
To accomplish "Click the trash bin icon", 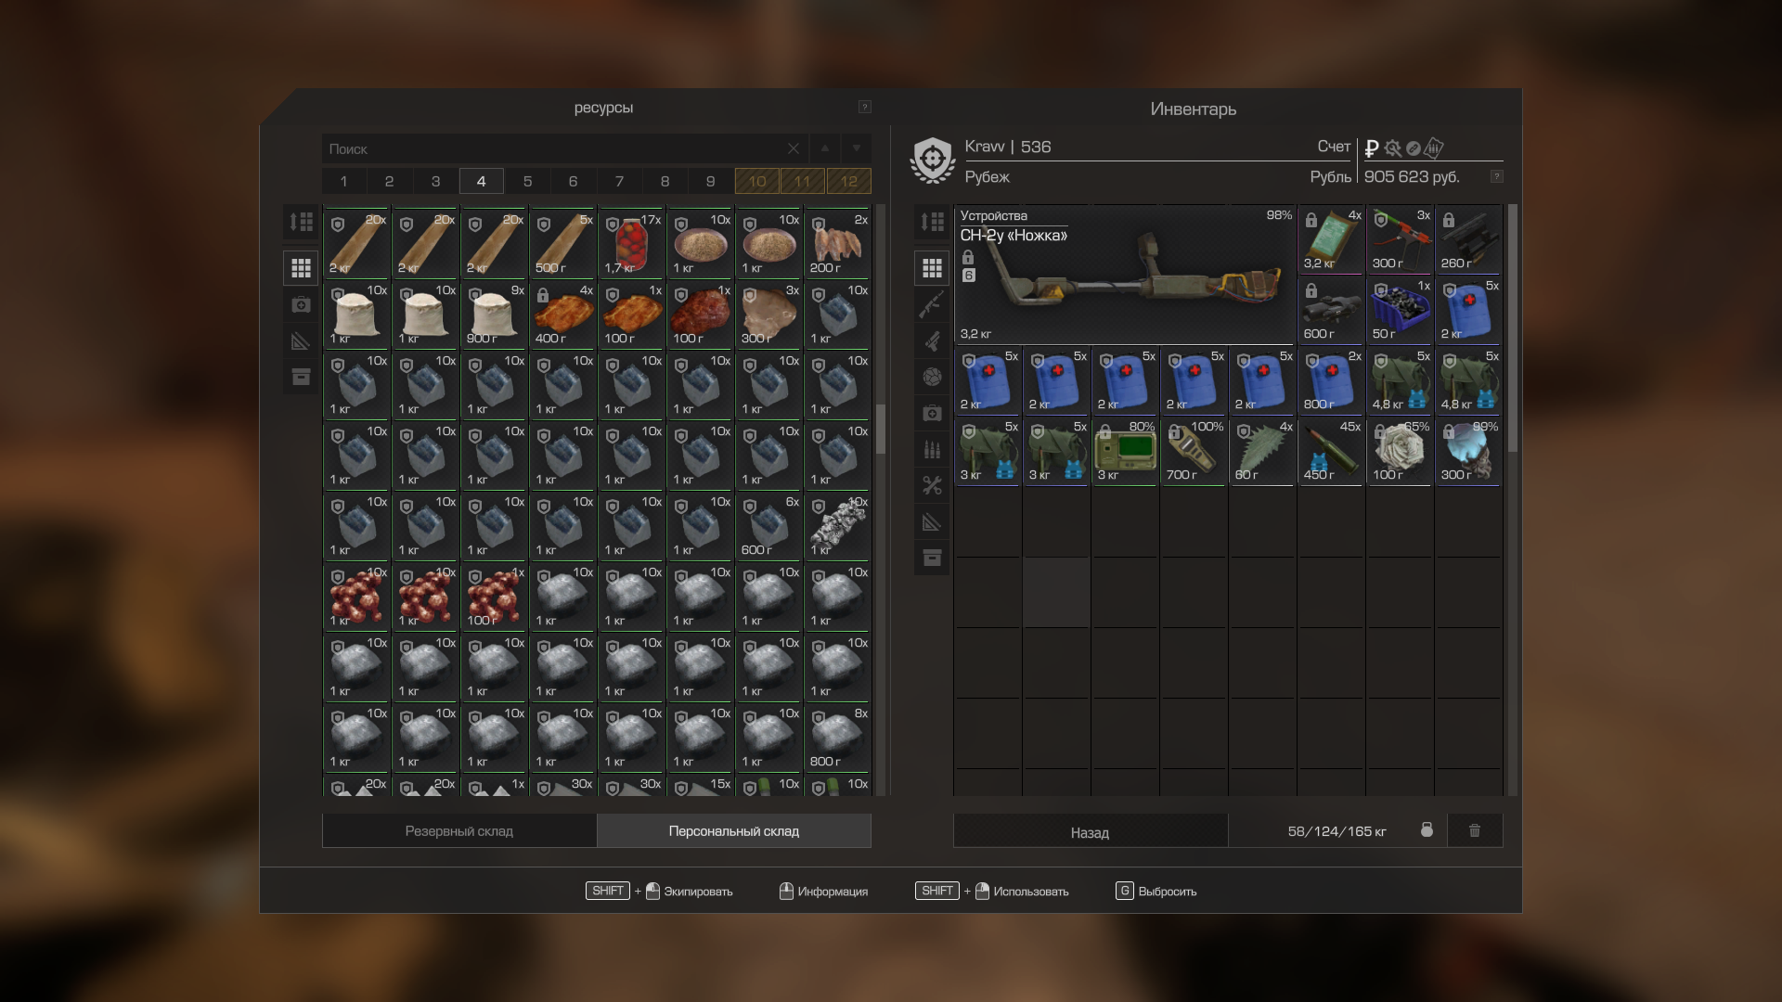I will 1475,830.
